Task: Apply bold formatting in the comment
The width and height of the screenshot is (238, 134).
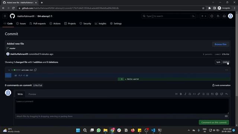Action: (x=181, y=94)
